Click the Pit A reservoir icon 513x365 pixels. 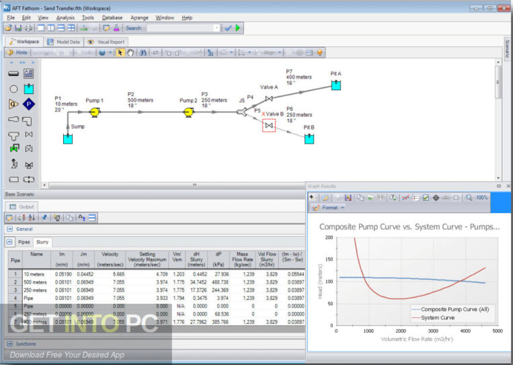point(336,85)
